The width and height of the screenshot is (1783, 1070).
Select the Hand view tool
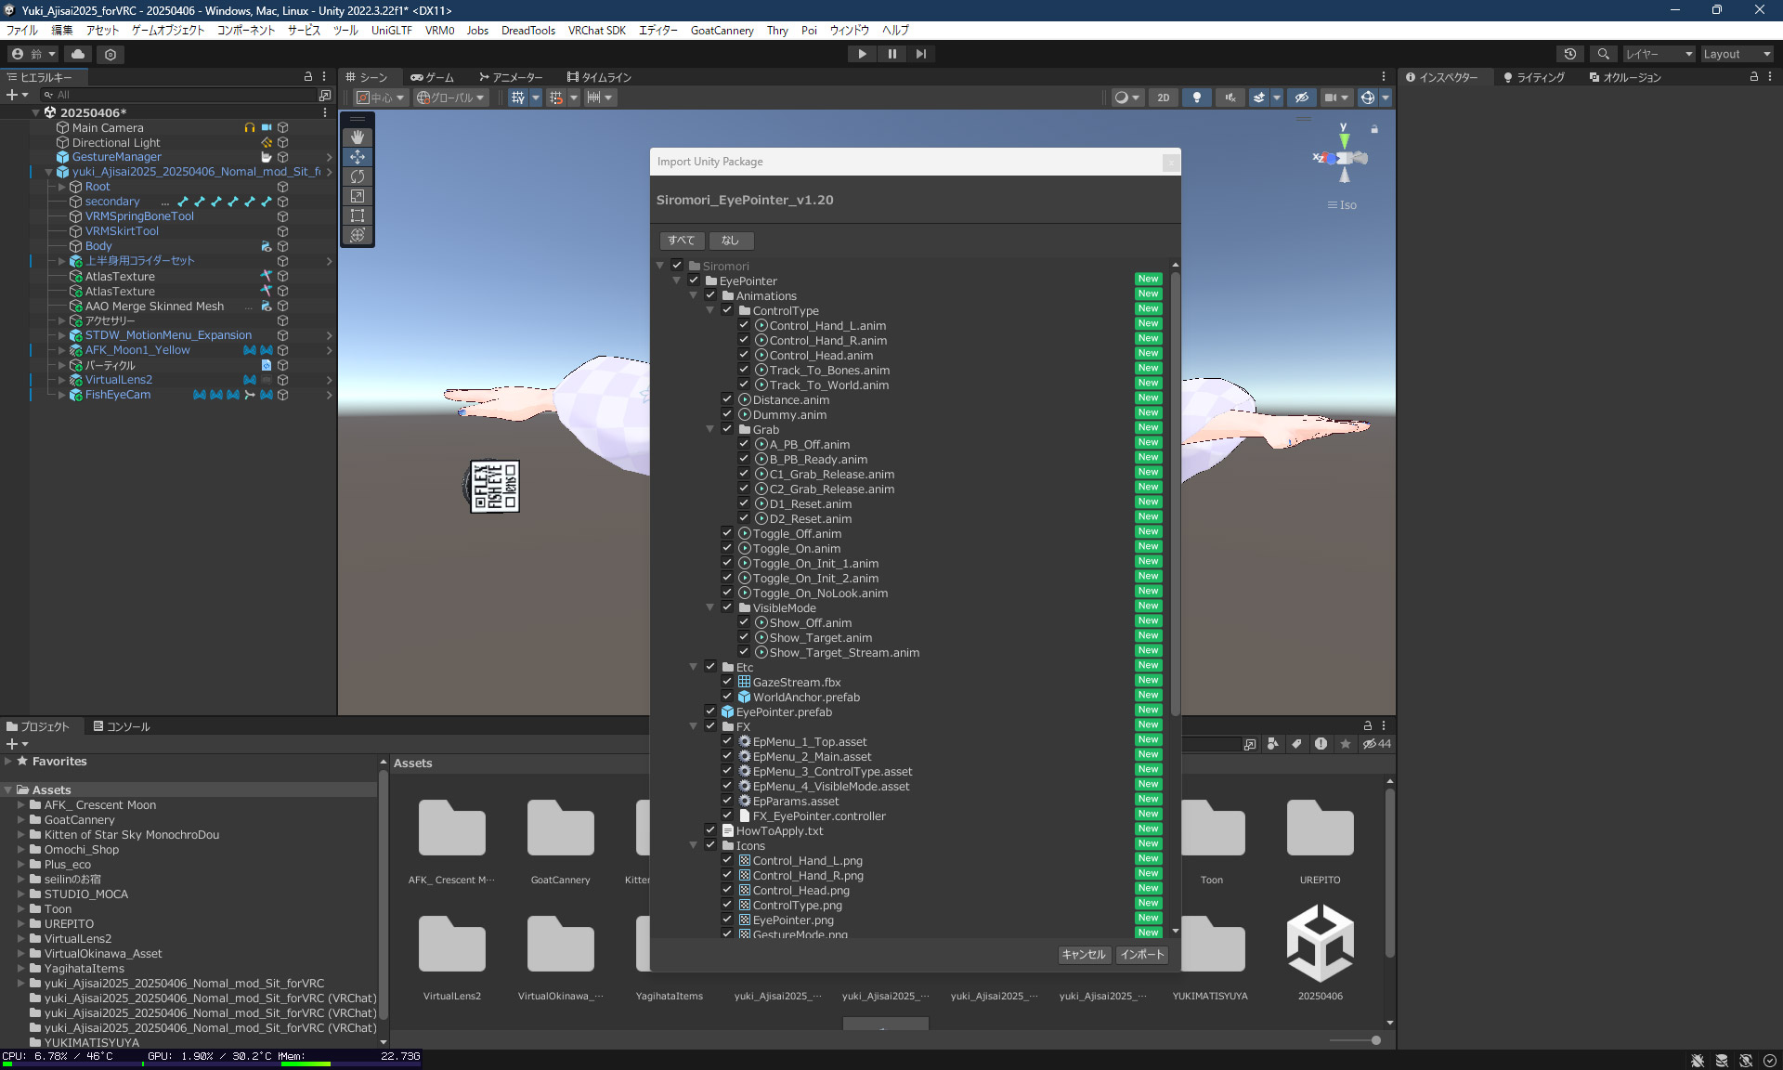tap(358, 137)
